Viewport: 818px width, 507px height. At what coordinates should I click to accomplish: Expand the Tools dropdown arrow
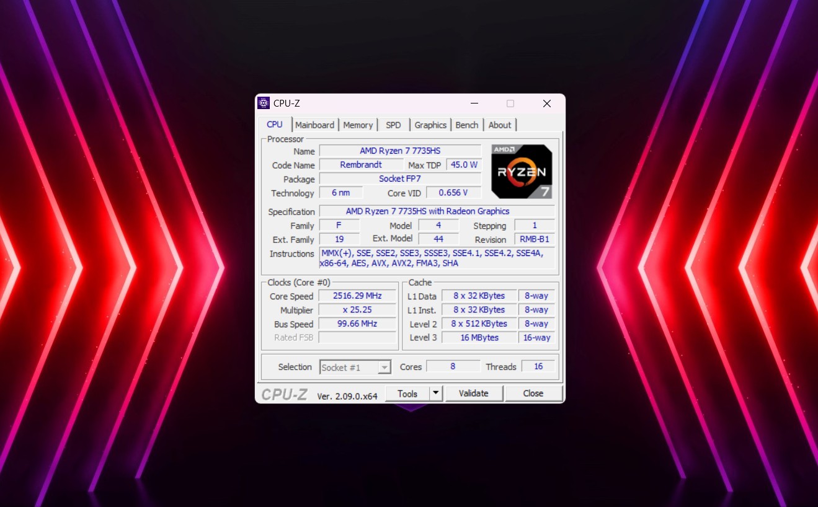pyautogui.click(x=436, y=394)
